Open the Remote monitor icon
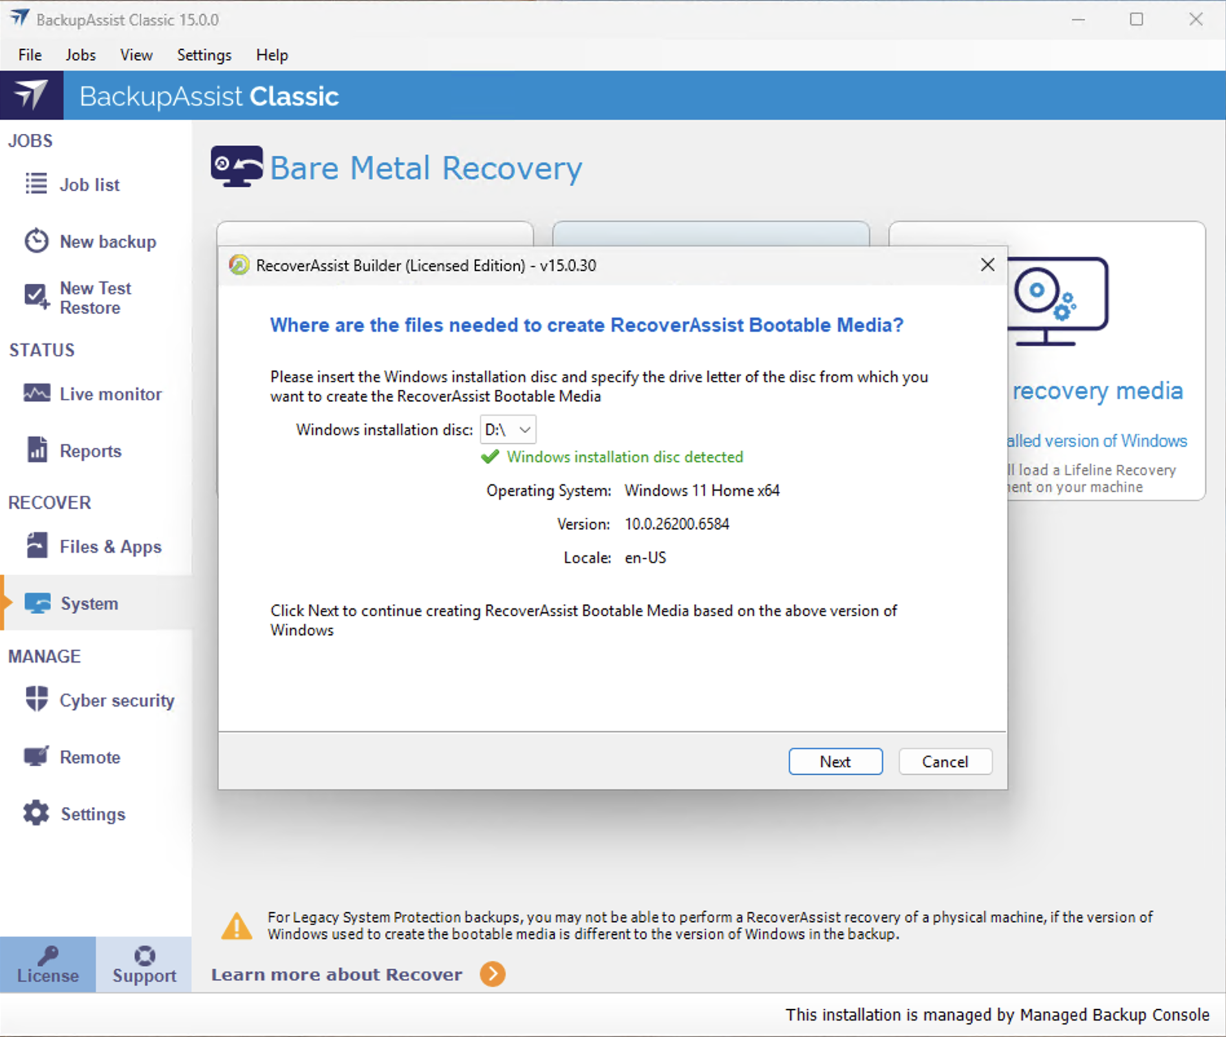This screenshot has width=1226, height=1037. coord(36,756)
